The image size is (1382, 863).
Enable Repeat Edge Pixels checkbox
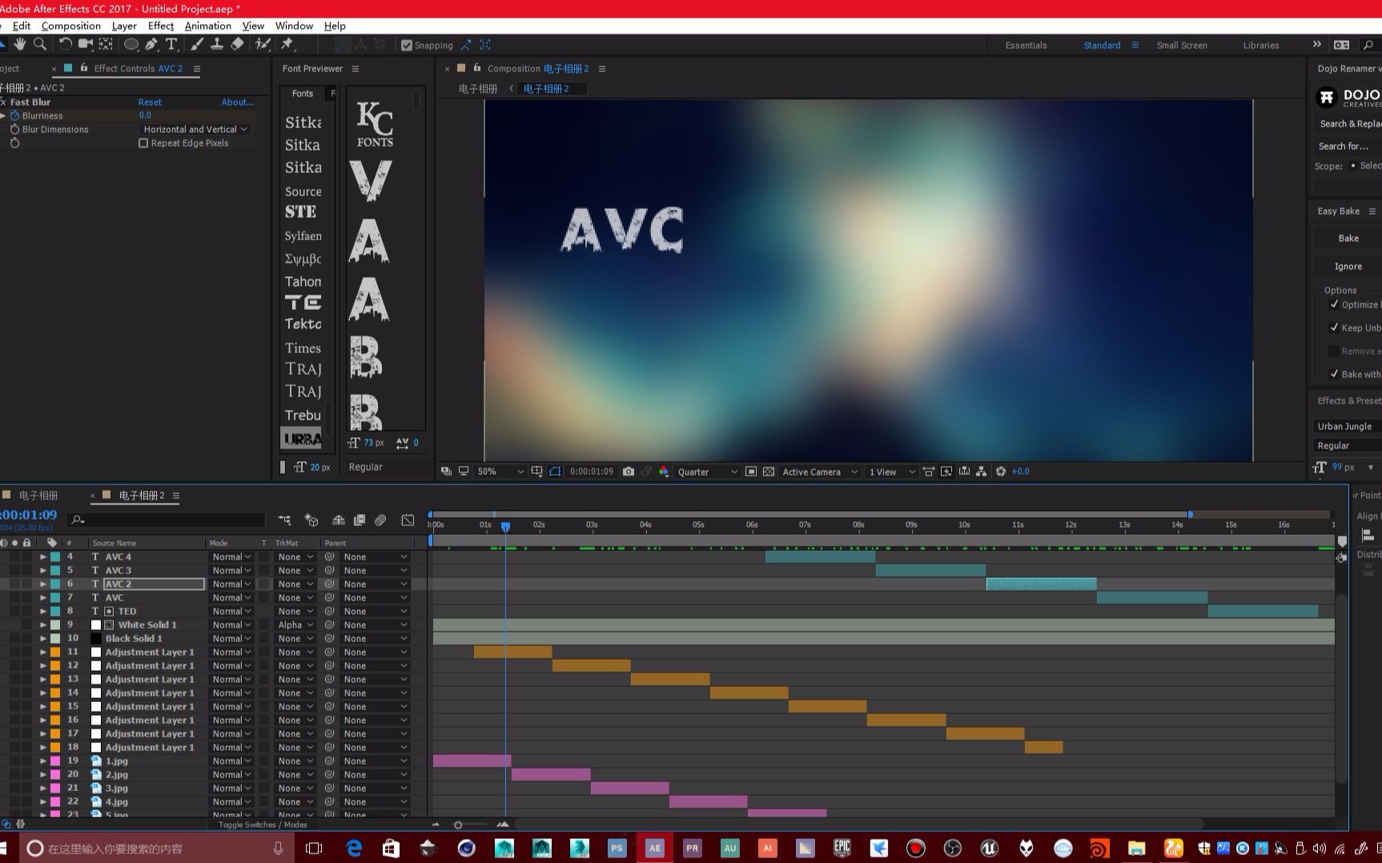[143, 143]
